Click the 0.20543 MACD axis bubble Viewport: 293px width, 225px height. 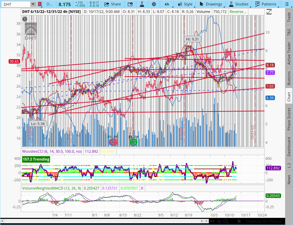click(x=273, y=196)
